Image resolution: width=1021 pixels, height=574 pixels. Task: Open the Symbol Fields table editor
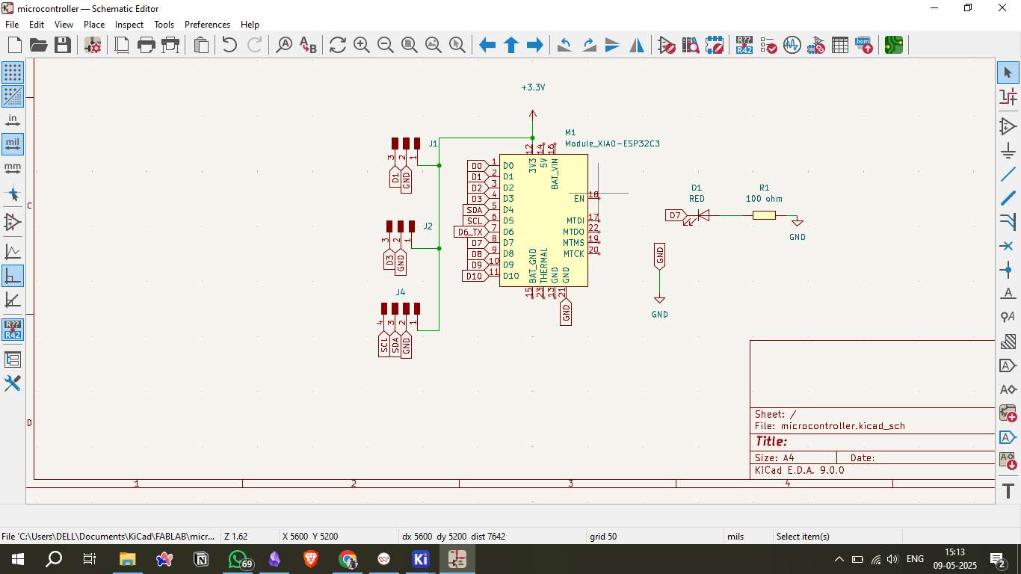click(x=840, y=46)
